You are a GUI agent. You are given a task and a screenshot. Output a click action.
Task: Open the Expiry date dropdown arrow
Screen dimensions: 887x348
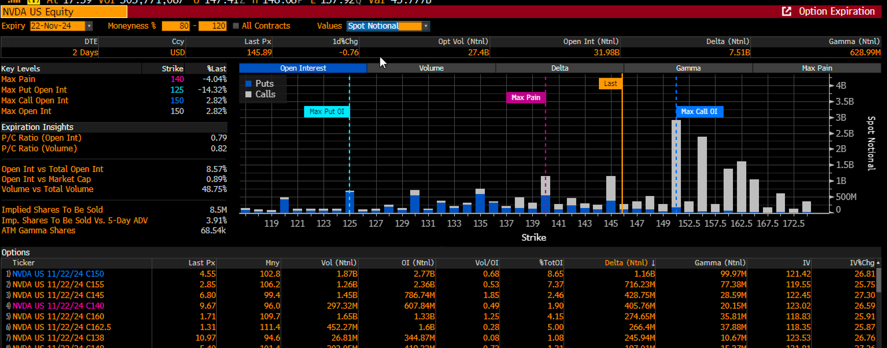click(x=89, y=26)
